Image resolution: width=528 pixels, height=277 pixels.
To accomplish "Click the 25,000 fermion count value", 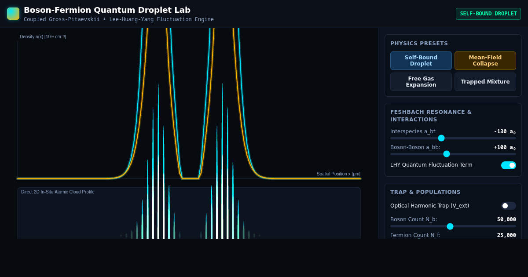I will tap(506, 235).
